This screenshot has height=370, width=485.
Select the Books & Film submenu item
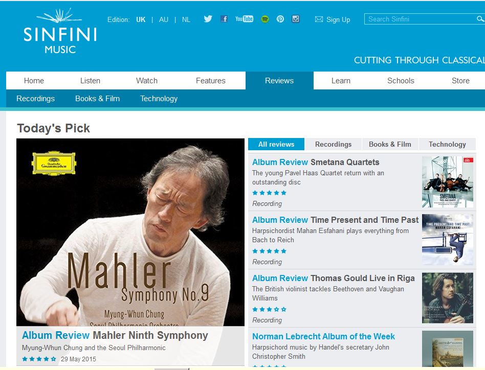(97, 99)
